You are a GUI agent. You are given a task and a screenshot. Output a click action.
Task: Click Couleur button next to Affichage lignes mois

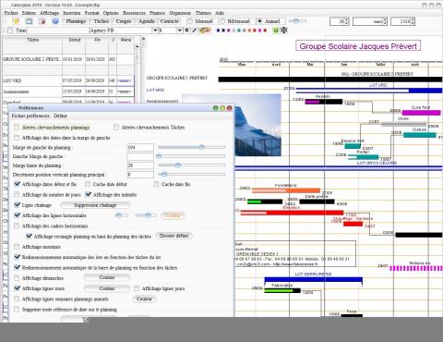107,288
